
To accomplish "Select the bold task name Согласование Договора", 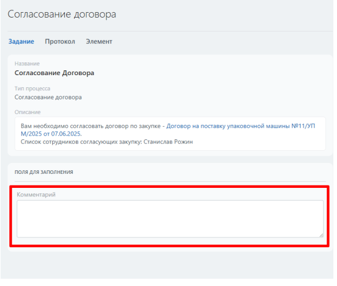I will click(x=54, y=73).
